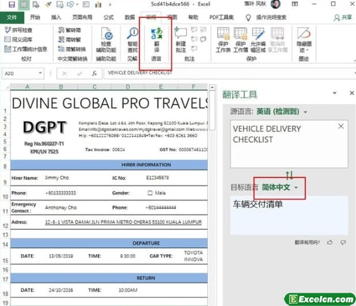
Task: Open Customize Quick Access Toolbar dropdown
Action: (x=110, y=4)
